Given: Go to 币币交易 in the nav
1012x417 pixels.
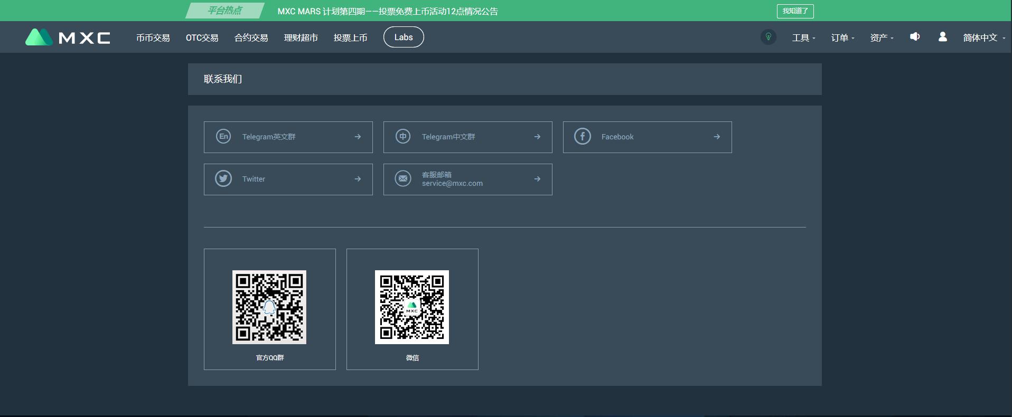Looking at the screenshot, I should tap(153, 37).
